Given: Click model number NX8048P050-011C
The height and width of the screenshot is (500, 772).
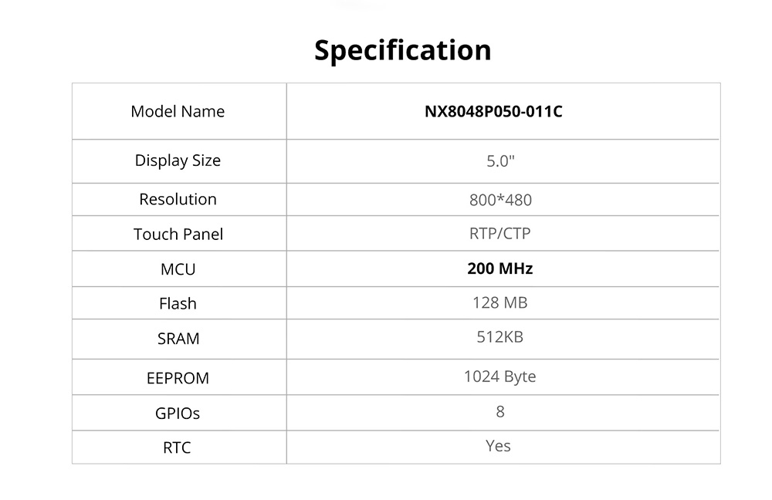Looking at the screenshot, I should [493, 112].
